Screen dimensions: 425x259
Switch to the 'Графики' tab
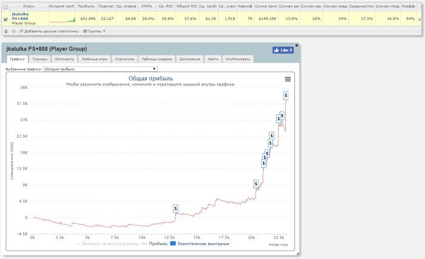[18, 59]
